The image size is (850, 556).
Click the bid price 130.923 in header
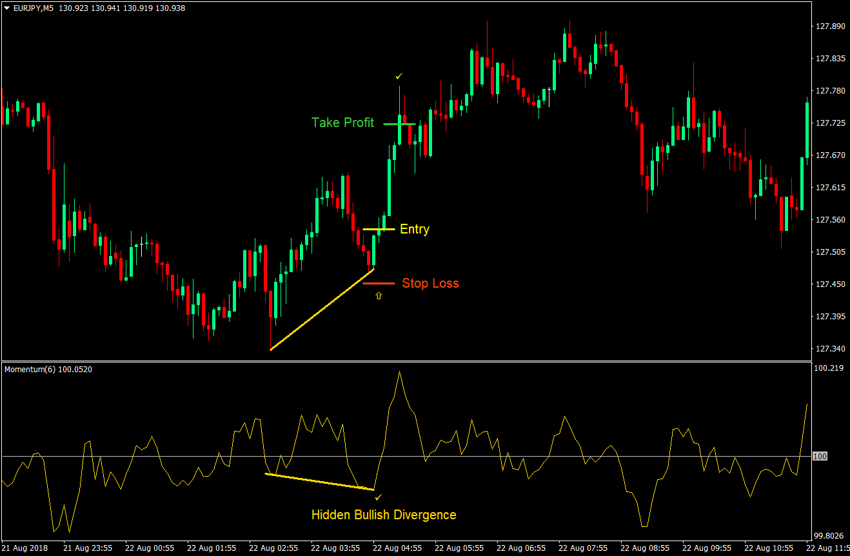72,8
